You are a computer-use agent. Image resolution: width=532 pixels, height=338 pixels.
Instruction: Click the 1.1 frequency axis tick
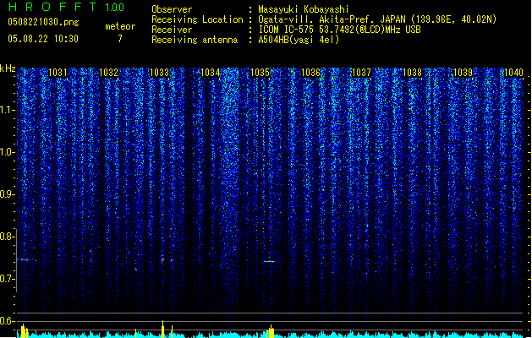8,110
